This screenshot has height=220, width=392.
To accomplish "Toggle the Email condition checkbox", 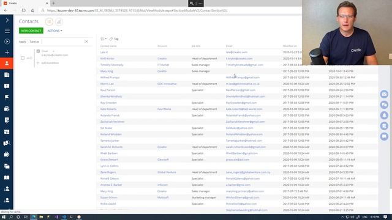I will pyautogui.click(x=38, y=51).
